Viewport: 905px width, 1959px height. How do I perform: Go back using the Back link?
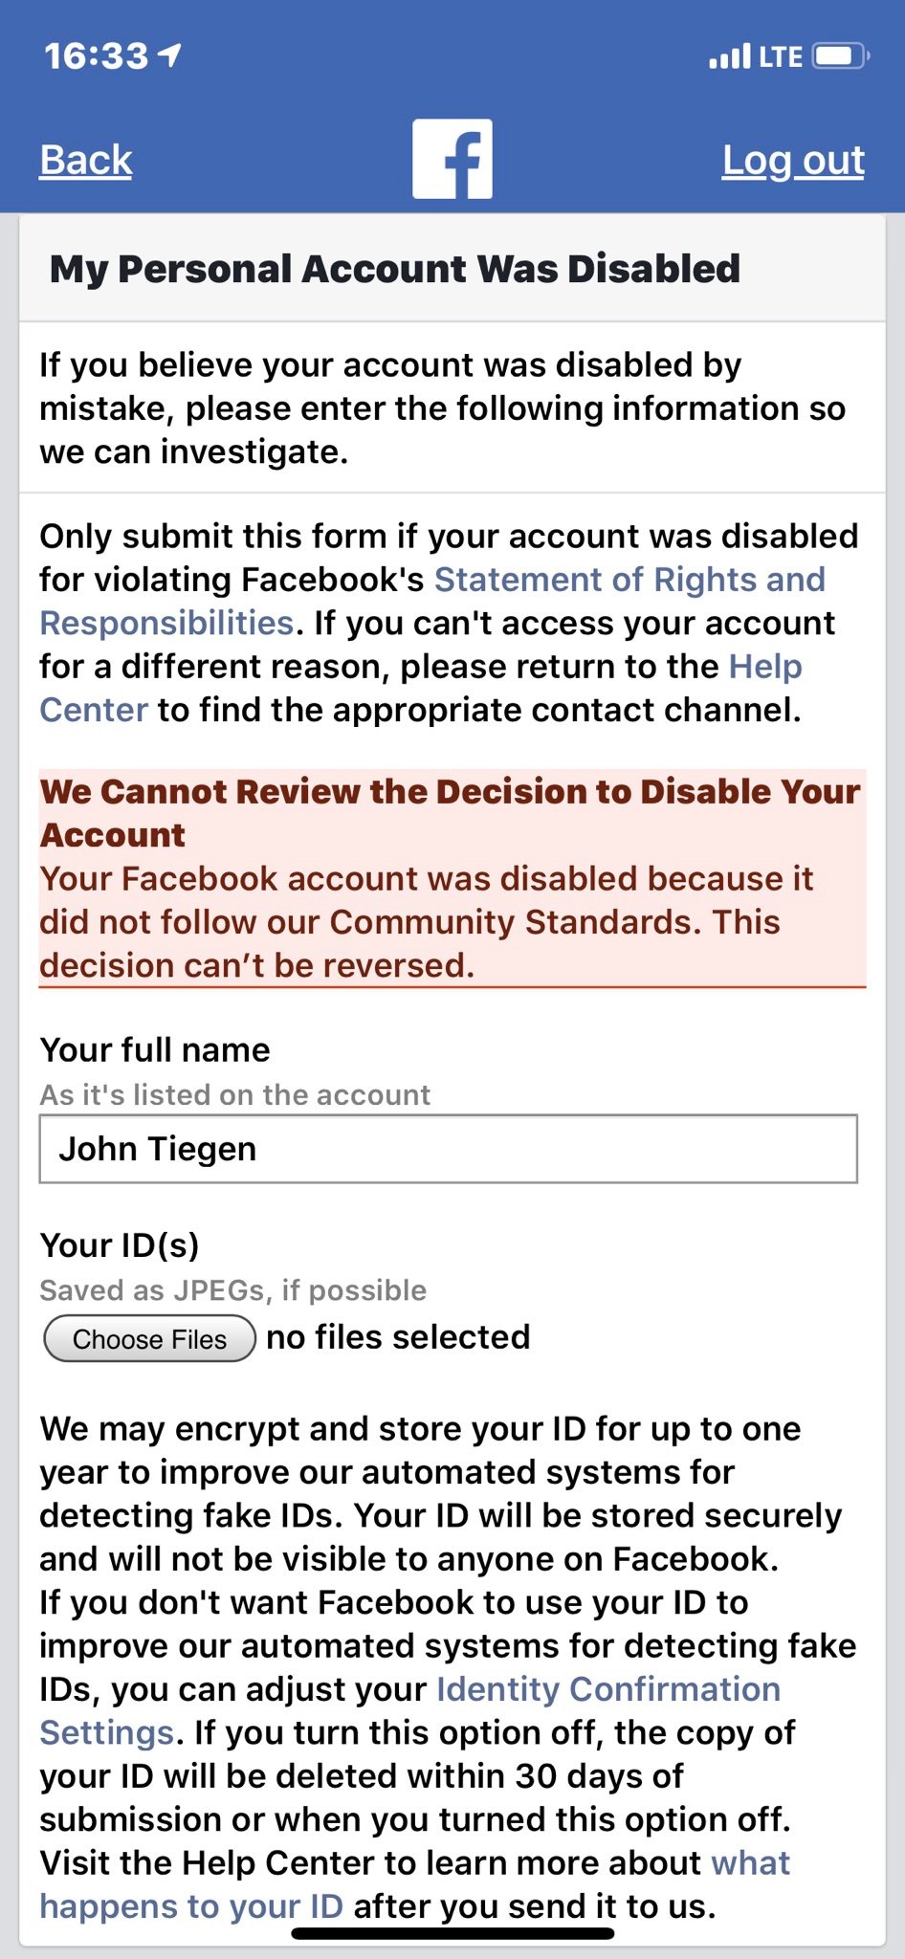coord(86,160)
